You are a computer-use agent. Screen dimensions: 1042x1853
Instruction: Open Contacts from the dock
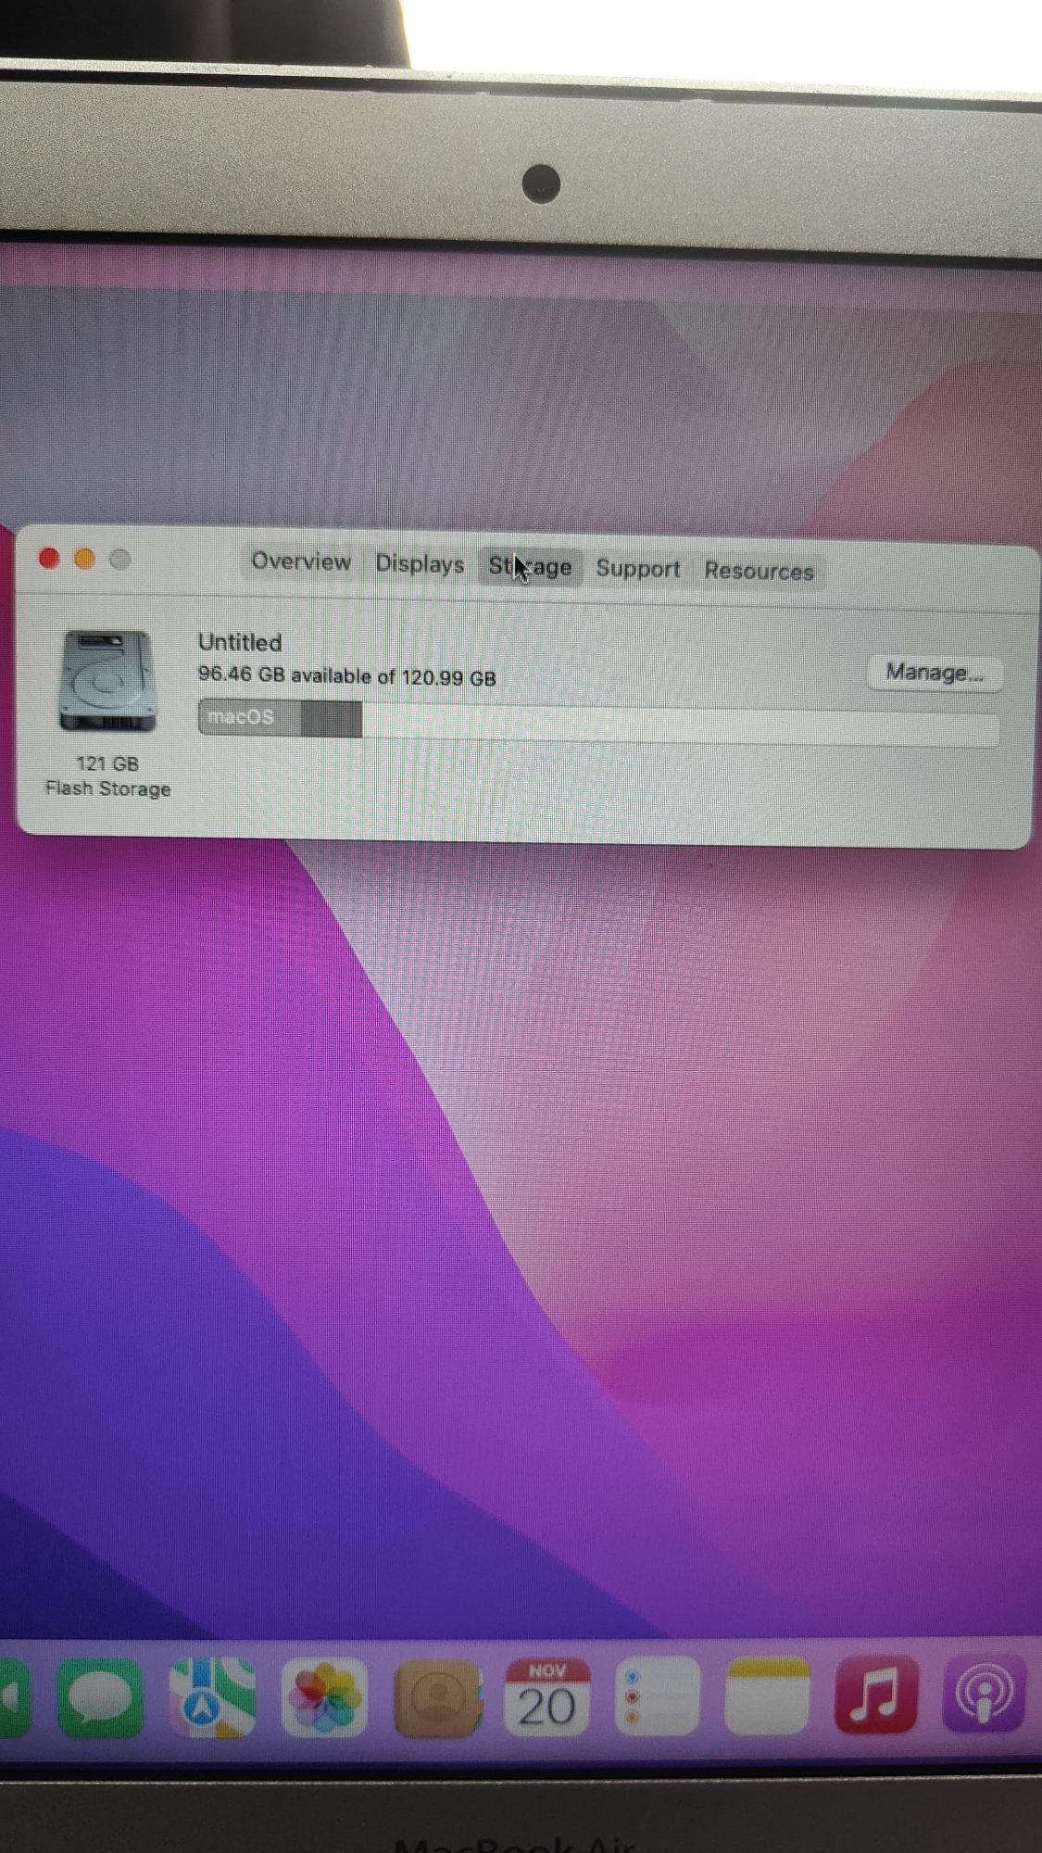point(437,1696)
